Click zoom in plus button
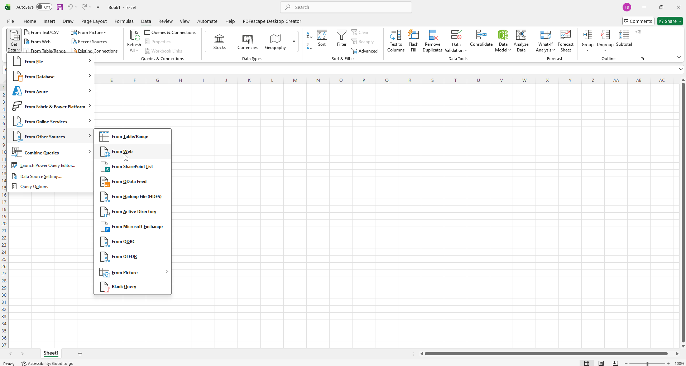The width and height of the screenshot is (686, 366). coord(668,363)
